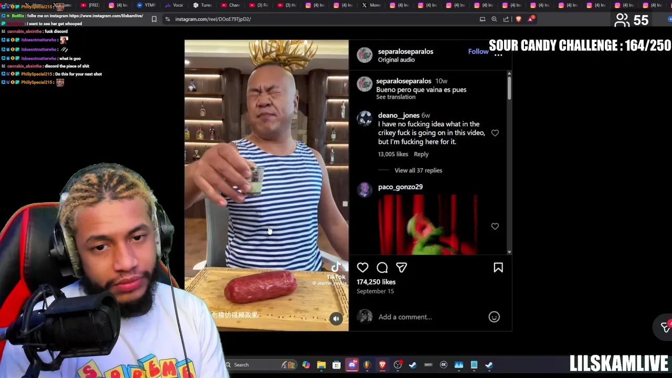Open the three-dot more options menu
This screenshot has width=672, height=378.
point(498,55)
